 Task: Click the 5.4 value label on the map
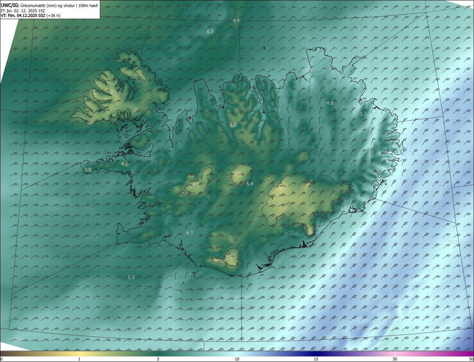250,184
